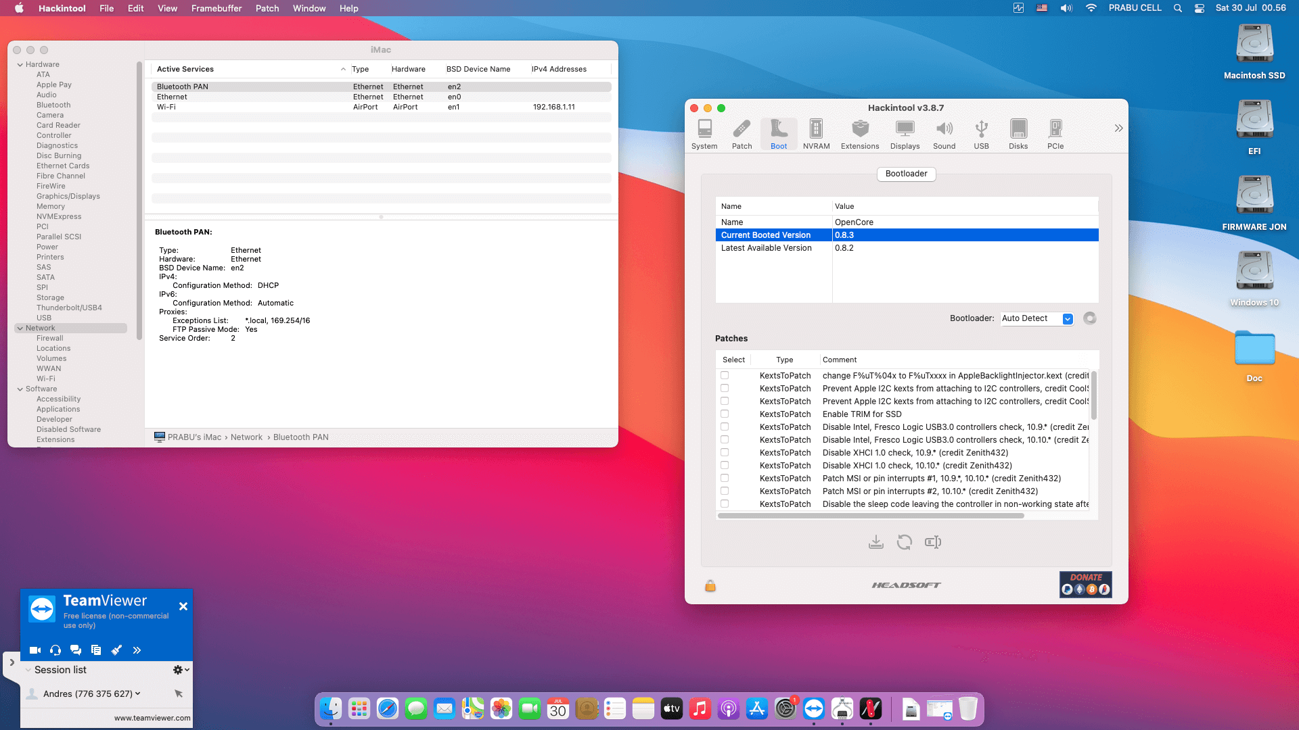Image resolution: width=1299 pixels, height=730 pixels.
Task: Collapse the Hardware tree section
Action: coord(20,65)
